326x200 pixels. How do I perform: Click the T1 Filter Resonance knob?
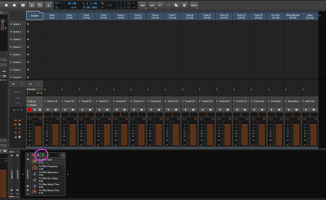click(34, 174)
